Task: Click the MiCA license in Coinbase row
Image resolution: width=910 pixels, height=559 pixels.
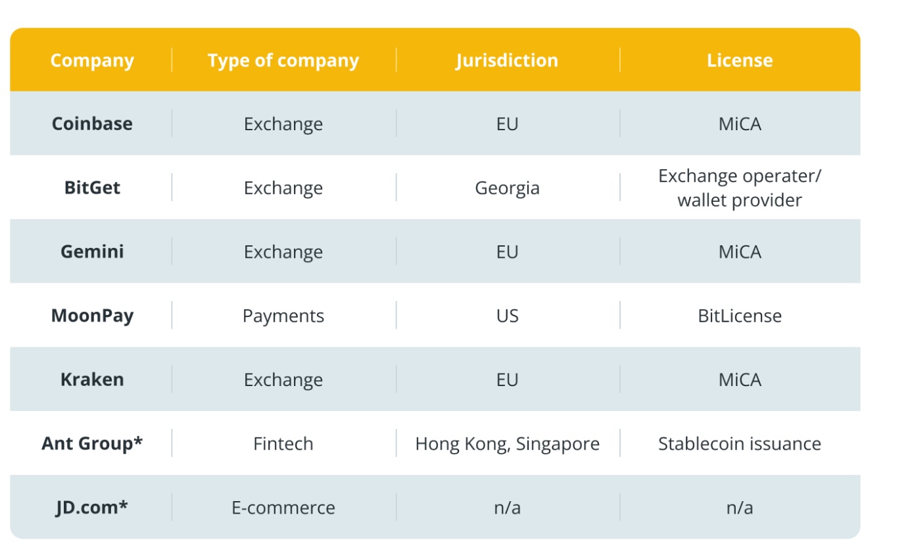Action: pos(740,124)
